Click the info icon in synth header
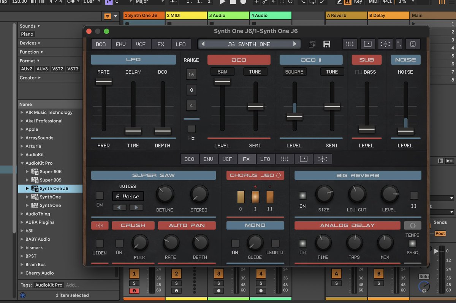 413,44
